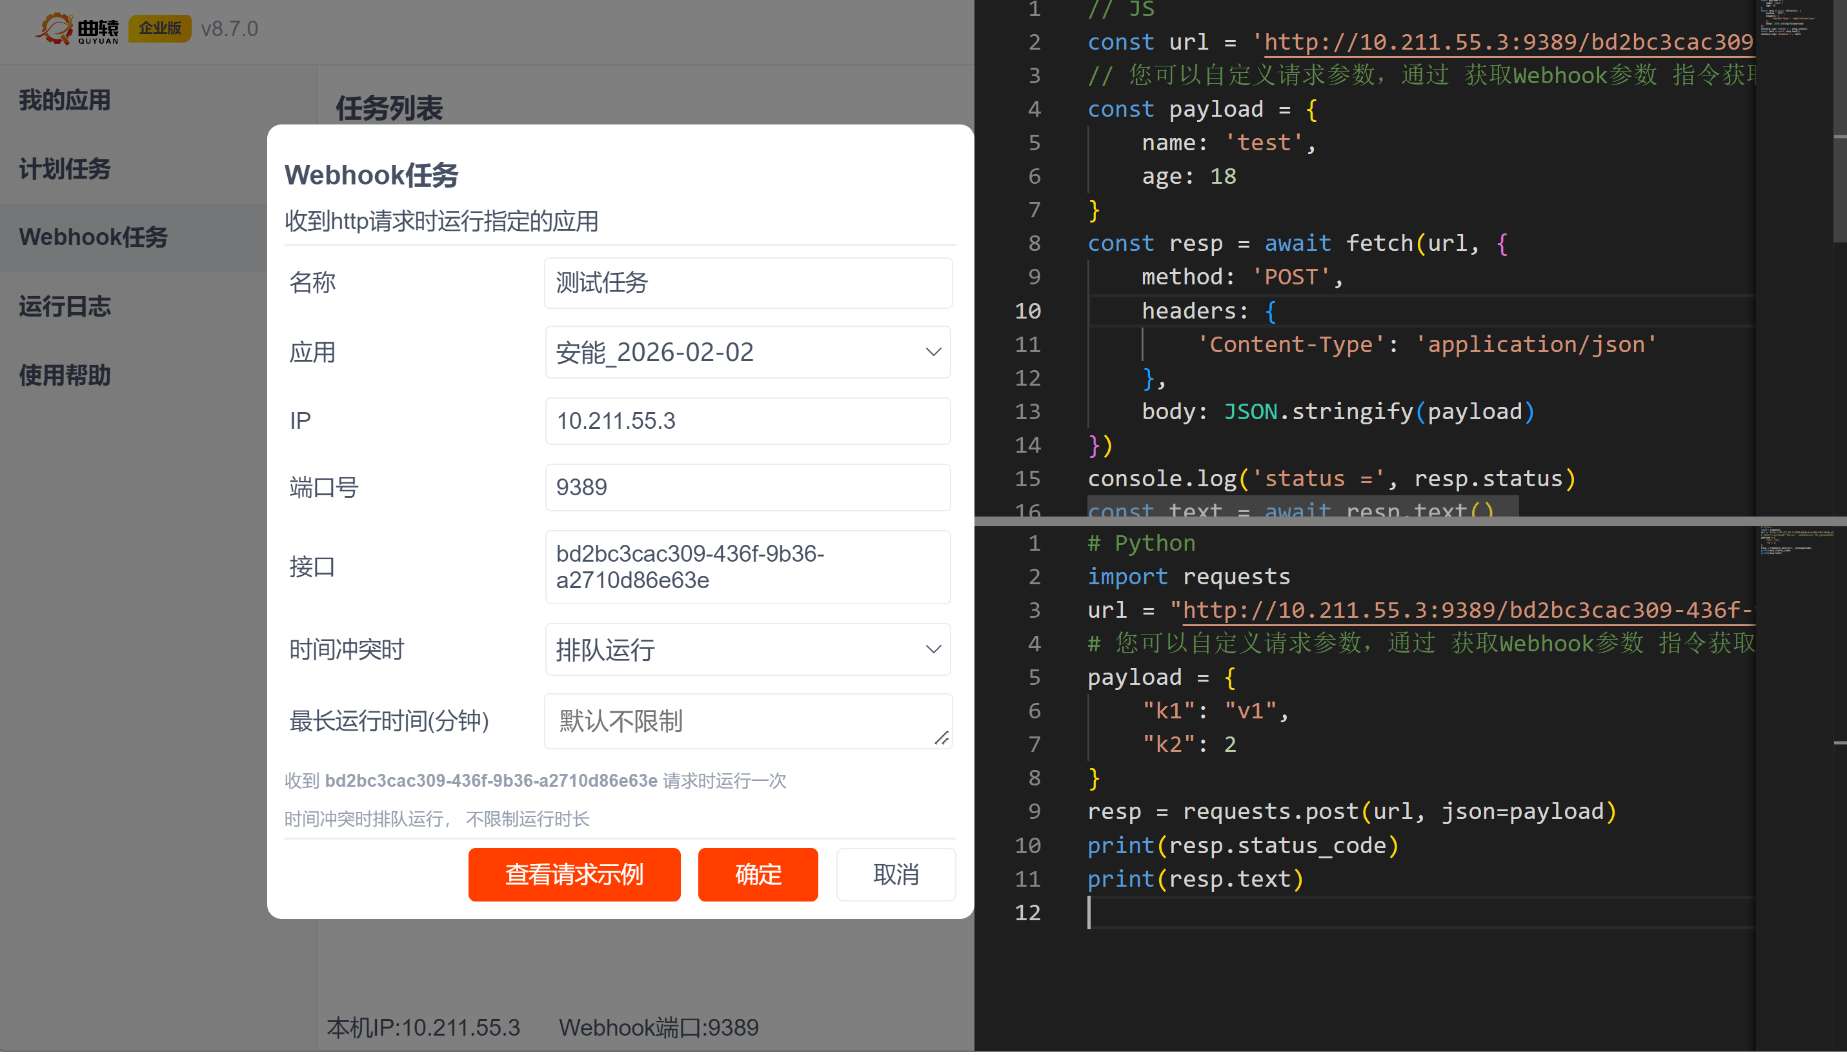Open 运行日志 sidebar item
The image size is (1847, 1055).
(65, 306)
